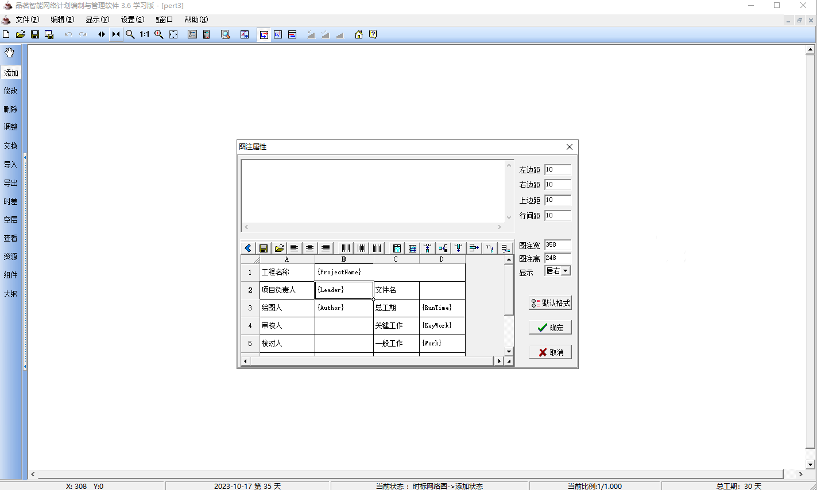817x490 pixels.
Task: Open the 编辑(E) menu
Action: point(62,20)
